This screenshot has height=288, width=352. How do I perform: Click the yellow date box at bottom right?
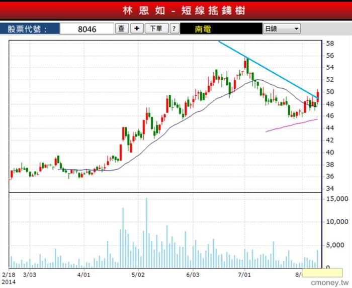point(314,273)
